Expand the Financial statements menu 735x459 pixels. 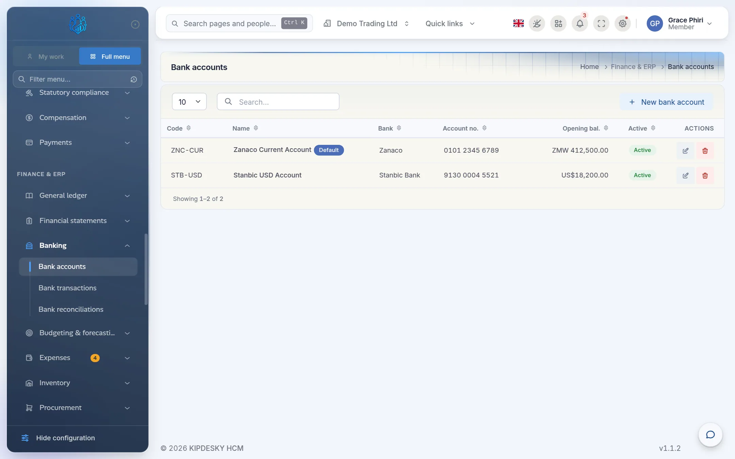coord(78,221)
